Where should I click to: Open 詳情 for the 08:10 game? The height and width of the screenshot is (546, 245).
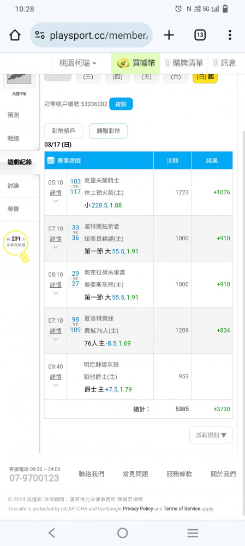coord(56,284)
